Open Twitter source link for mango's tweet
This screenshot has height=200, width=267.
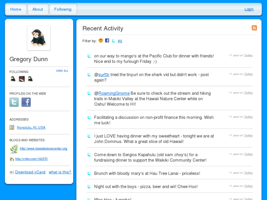pos(248,55)
